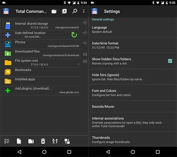Tap Android Back button under Settings screen
Image resolution: width=177 pixels, height=157 pixels.
[108, 152]
